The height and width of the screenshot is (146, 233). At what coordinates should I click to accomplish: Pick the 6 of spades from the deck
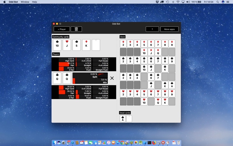(x=151, y=77)
